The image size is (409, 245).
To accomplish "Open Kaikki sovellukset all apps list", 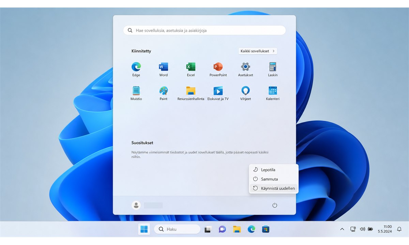I will tap(258, 51).
